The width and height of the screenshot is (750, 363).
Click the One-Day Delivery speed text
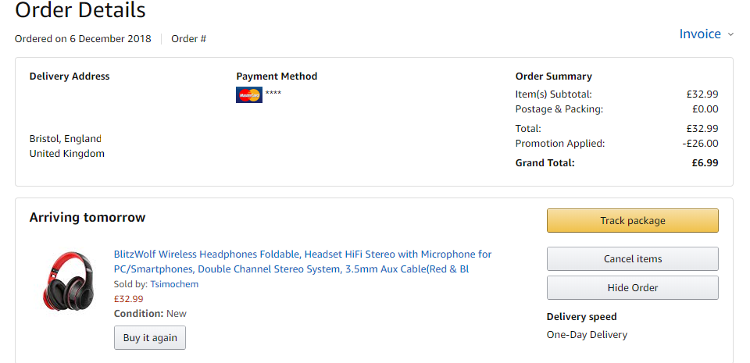tap(587, 335)
